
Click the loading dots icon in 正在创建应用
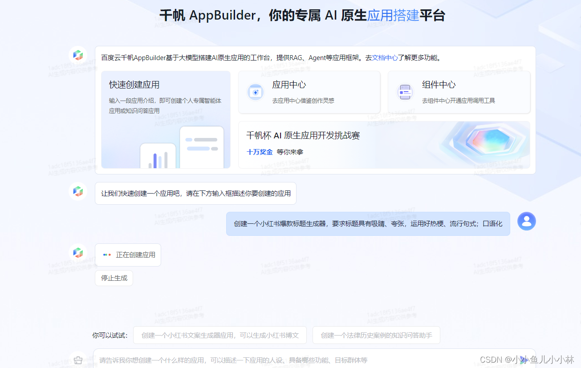pos(107,255)
